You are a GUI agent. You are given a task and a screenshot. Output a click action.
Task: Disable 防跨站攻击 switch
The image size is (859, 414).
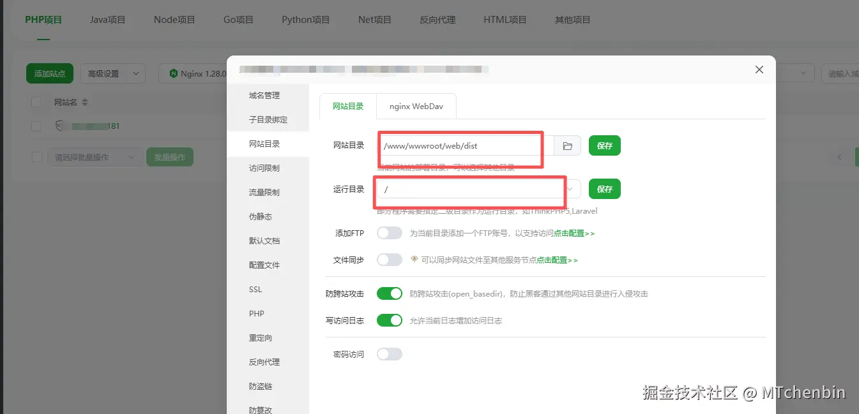(x=389, y=293)
